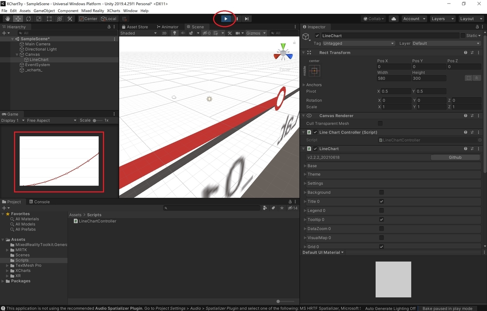
Task: Activate the Rotate tool
Action: [28, 19]
